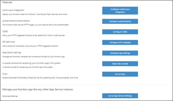Viewport: 173px width, 101px height.
Task: Click the Application settings heading
Action: (12, 53)
